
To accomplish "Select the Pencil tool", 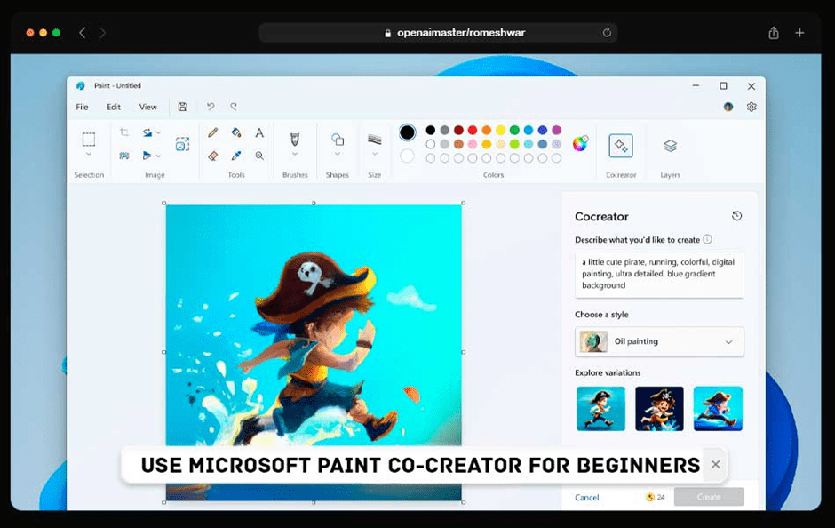I will 214,132.
